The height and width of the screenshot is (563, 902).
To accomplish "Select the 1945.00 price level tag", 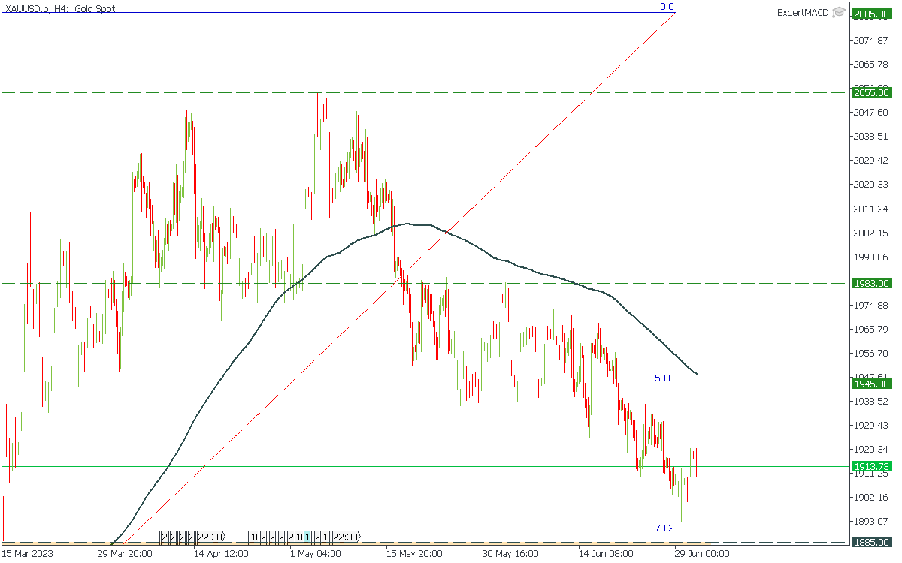I will 871,384.
